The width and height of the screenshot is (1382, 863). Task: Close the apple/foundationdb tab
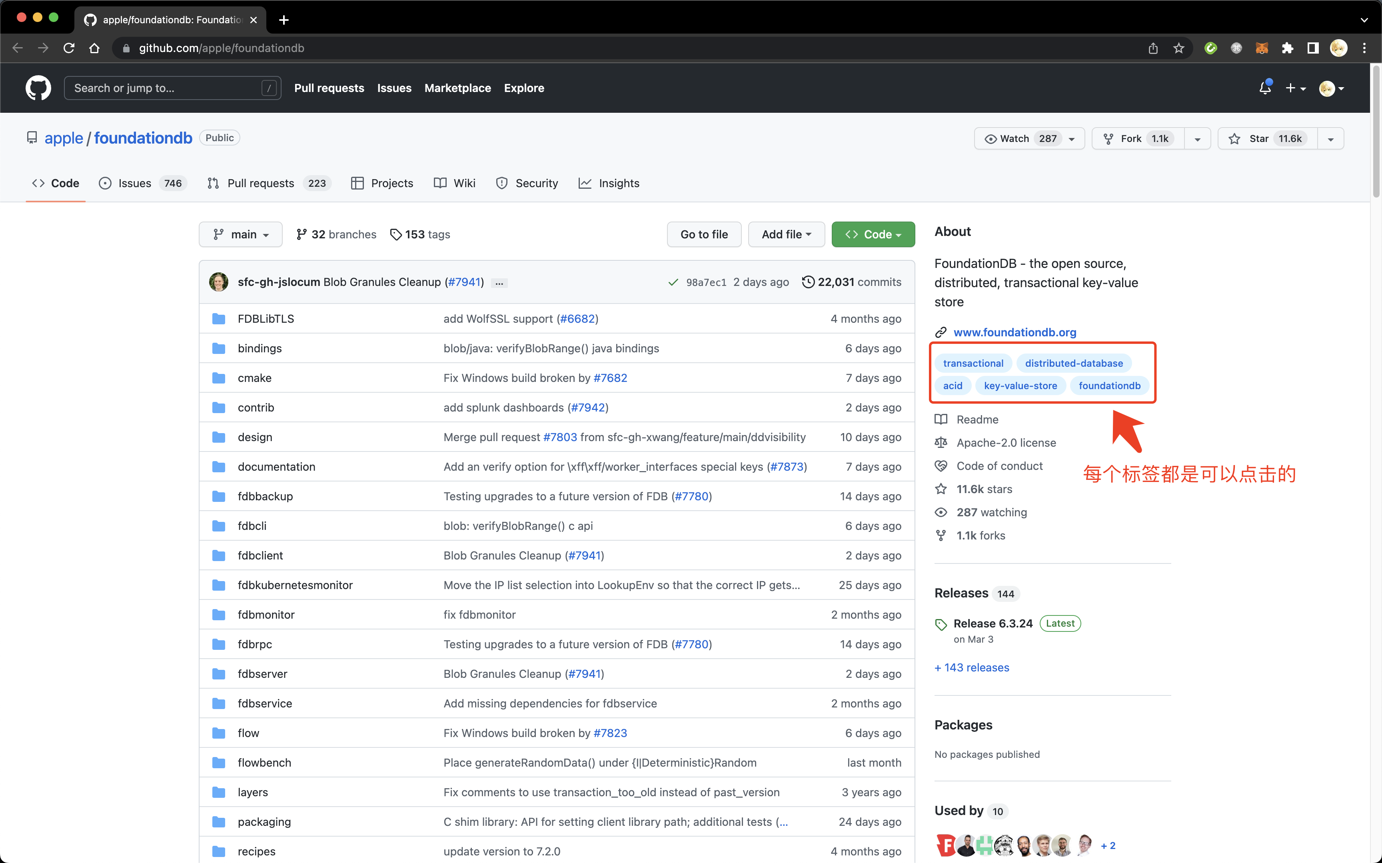point(254,20)
